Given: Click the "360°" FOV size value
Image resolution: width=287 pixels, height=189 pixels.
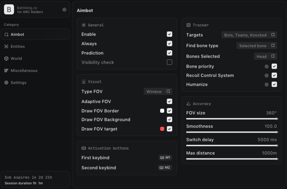Looking at the screenshot, I should [271, 113].
